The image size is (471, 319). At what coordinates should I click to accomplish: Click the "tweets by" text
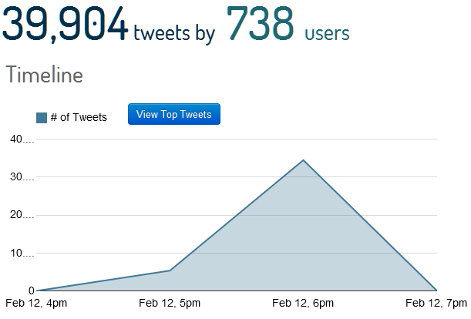(173, 34)
